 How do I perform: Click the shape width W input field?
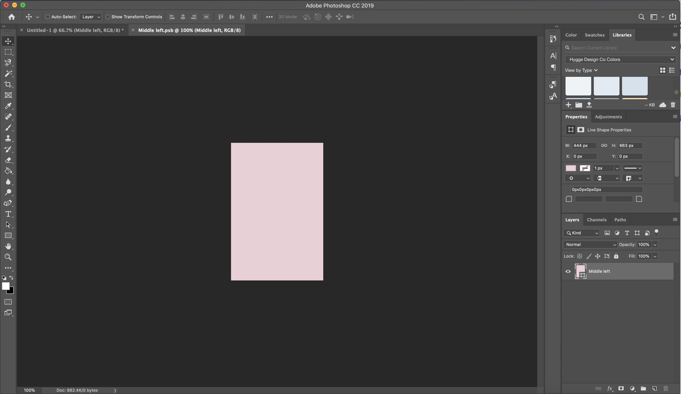pyautogui.click(x=584, y=146)
